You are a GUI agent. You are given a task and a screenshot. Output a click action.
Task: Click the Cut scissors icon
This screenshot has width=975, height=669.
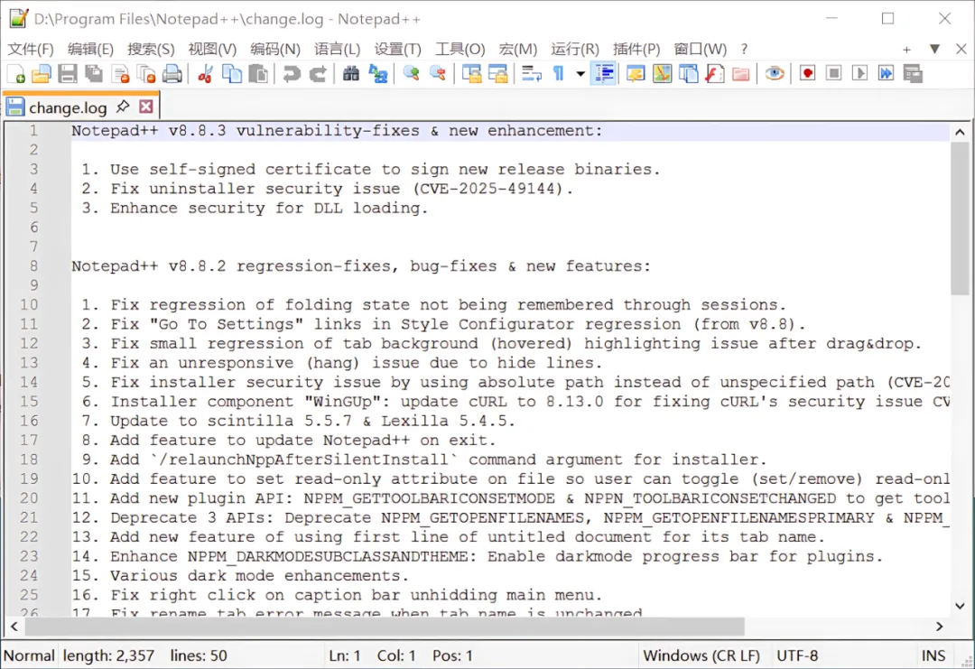pyautogui.click(x=205, y=74)
